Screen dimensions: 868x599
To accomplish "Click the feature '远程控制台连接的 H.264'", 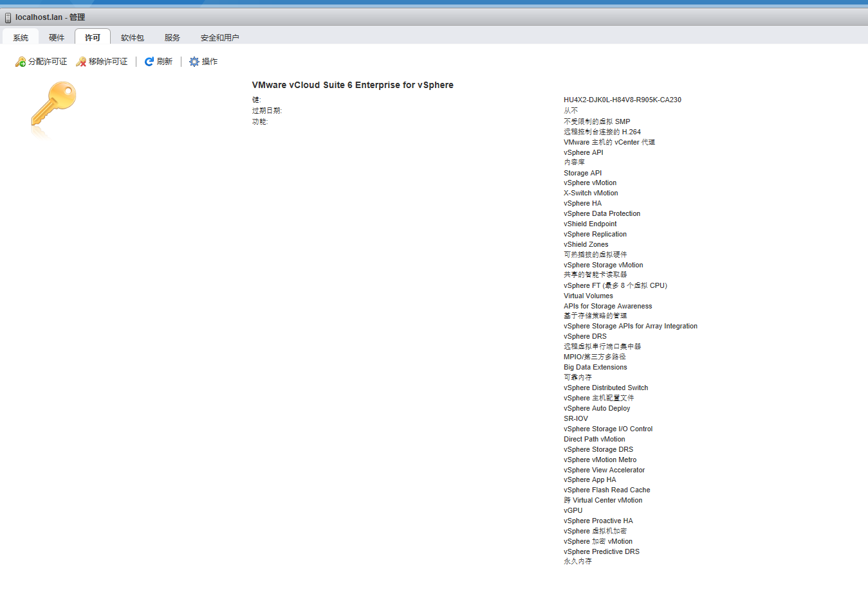I will coord(602,132).
